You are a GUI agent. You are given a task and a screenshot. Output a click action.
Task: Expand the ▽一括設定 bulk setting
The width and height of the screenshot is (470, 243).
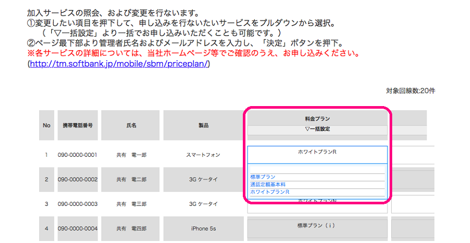318,129
